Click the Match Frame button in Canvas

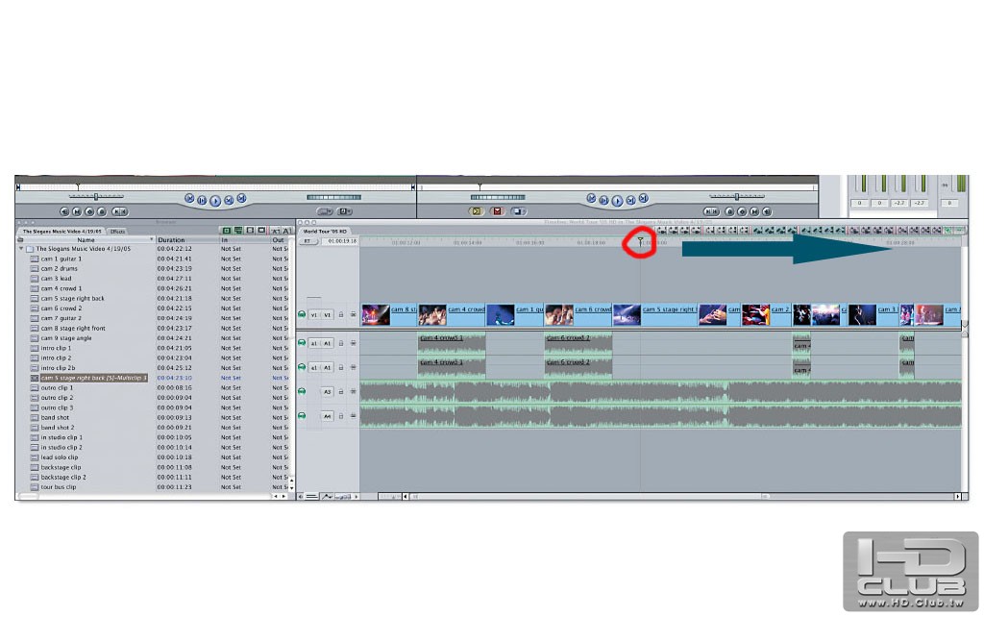click(x=766, y=212)
